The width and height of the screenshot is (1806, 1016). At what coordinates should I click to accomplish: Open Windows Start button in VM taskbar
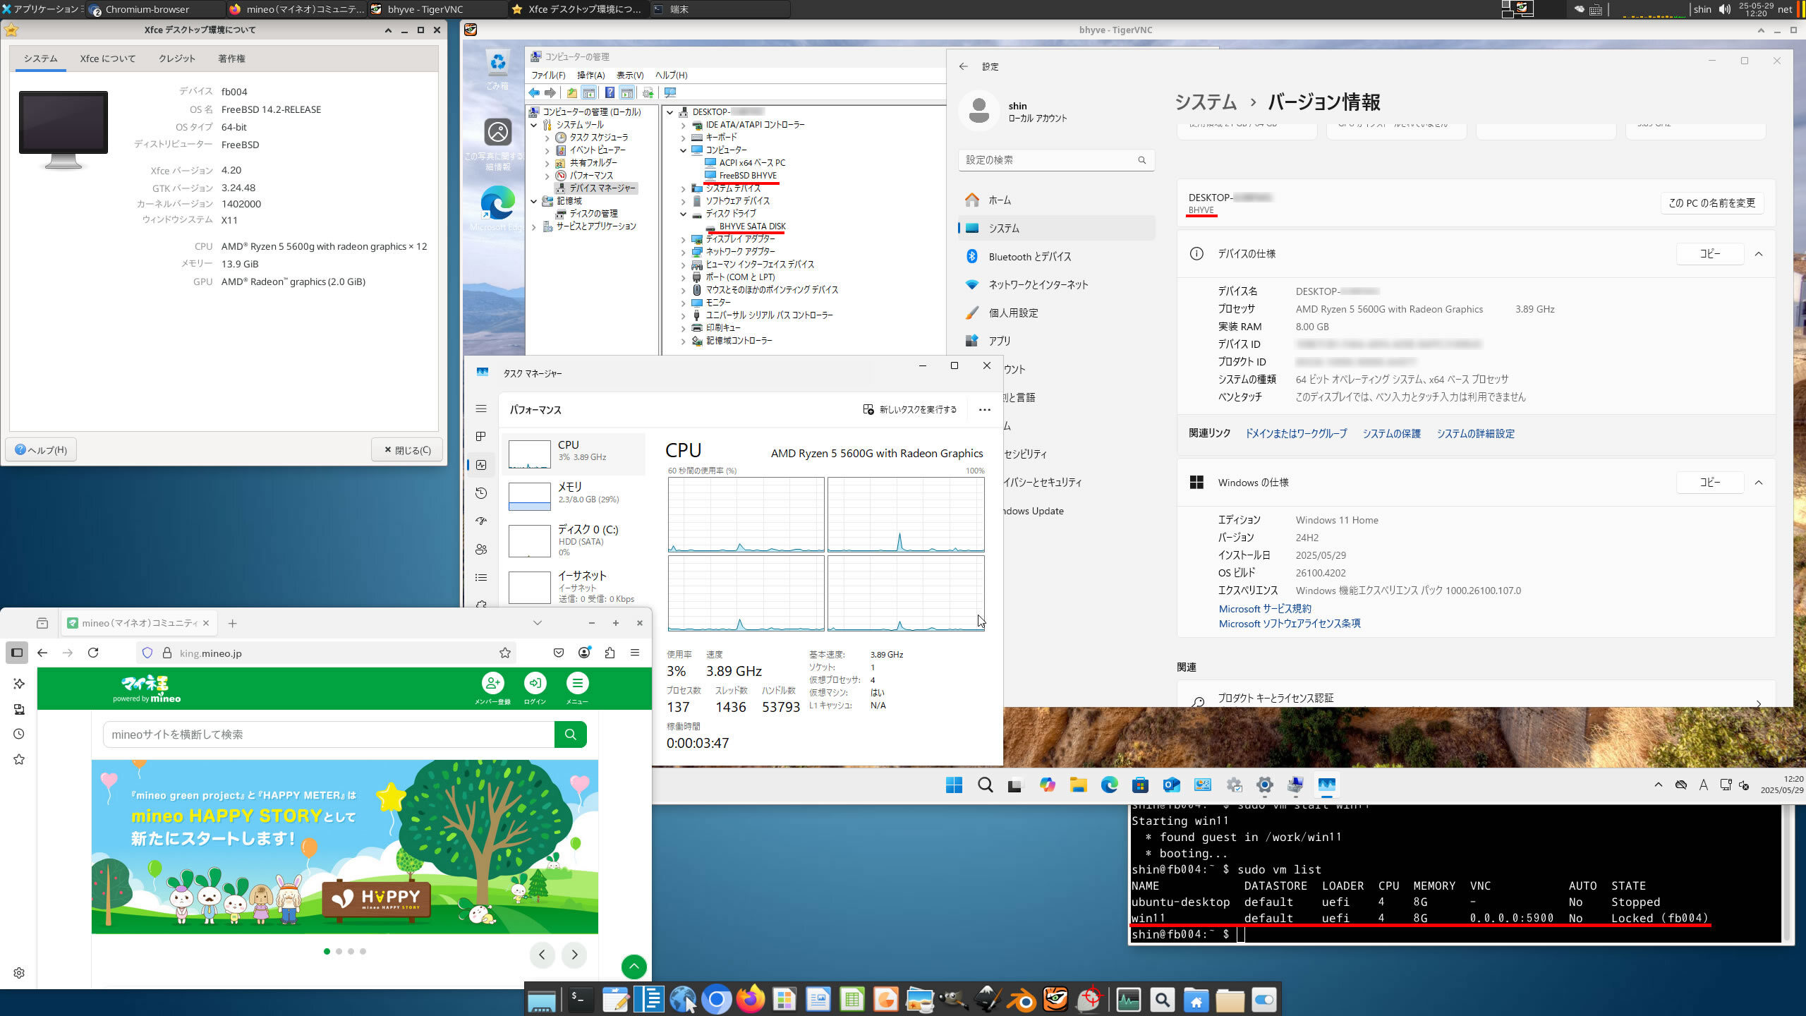954,785
